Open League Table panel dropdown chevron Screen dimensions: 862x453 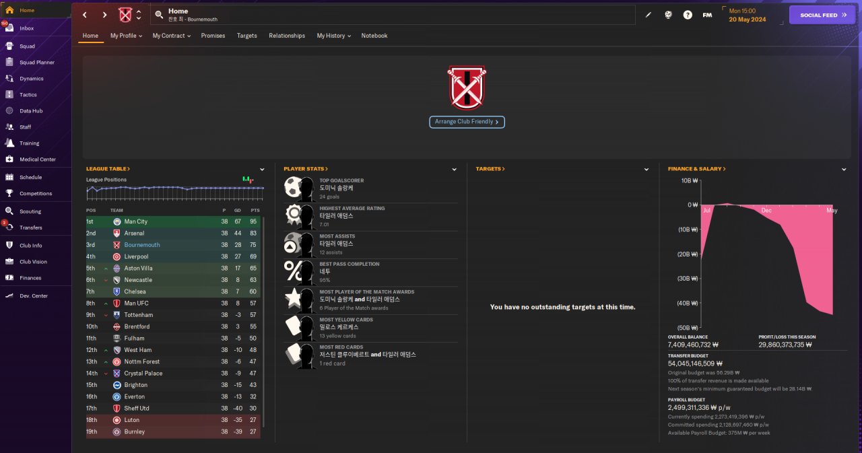point(262,170)
